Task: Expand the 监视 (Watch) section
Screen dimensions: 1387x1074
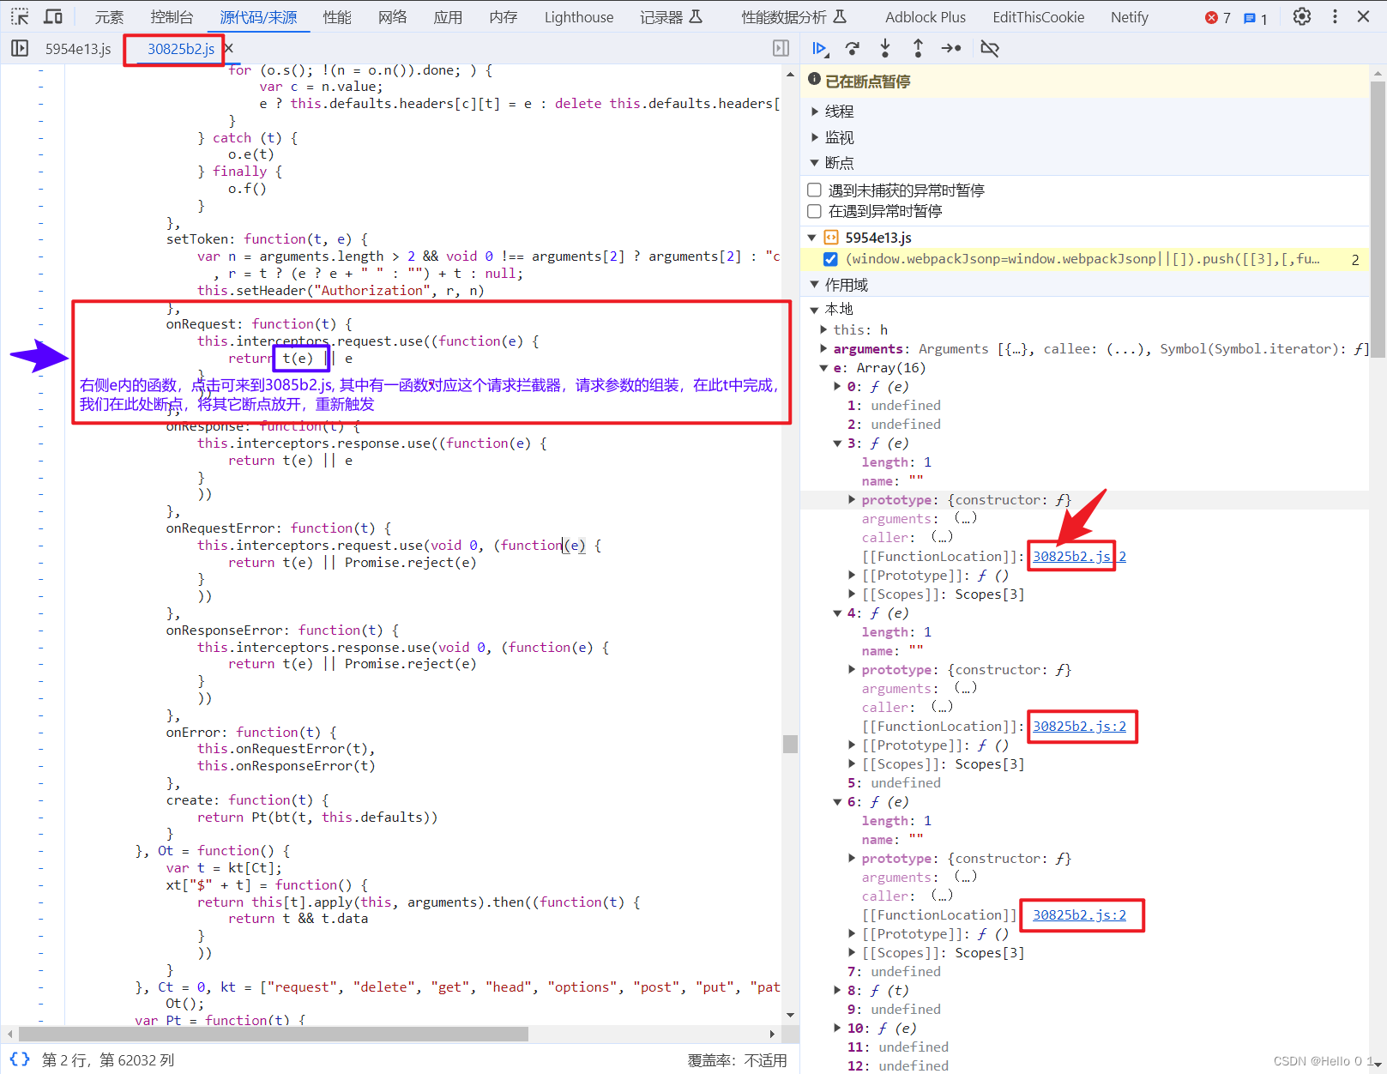Action: pos(815,136)
